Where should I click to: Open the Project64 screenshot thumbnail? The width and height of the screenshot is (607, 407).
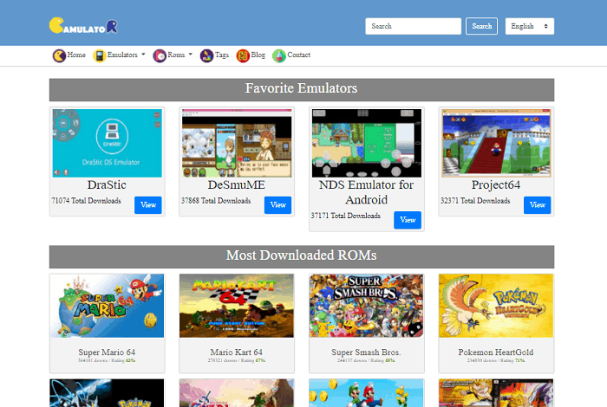(496, 143)
